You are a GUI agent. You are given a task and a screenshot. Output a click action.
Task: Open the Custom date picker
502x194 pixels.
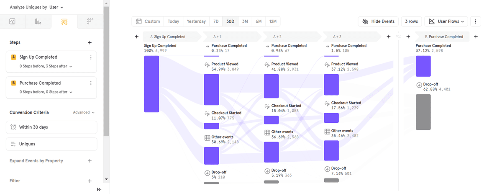[148, 21]
